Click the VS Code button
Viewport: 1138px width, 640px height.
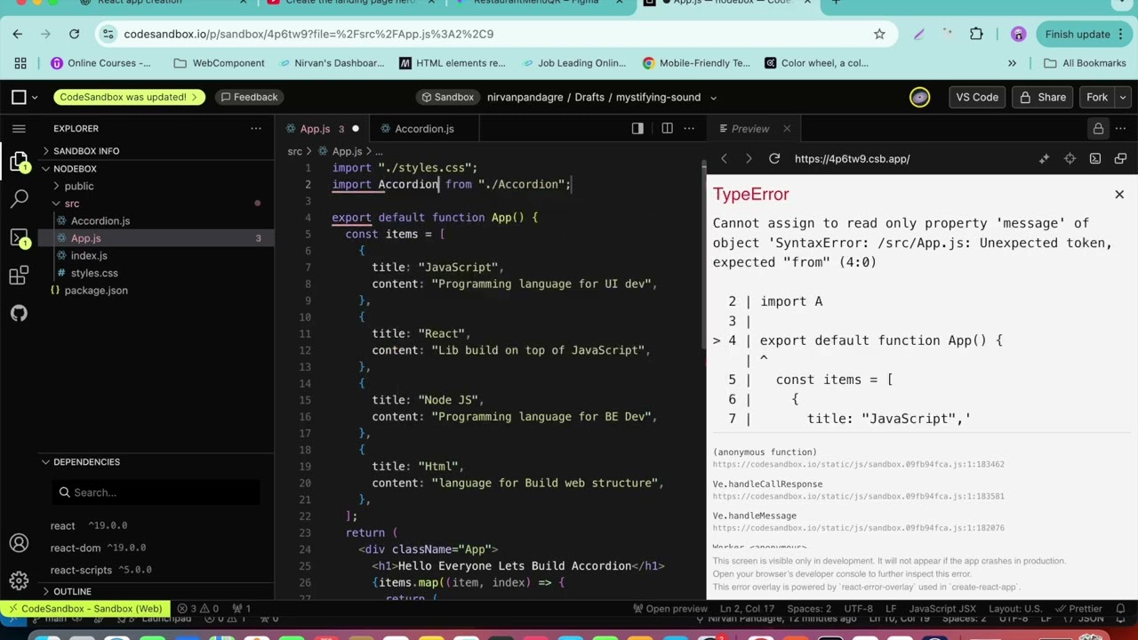pos(977,97)
